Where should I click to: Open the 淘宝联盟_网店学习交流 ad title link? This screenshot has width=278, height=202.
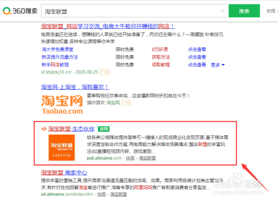click(108, 26)
